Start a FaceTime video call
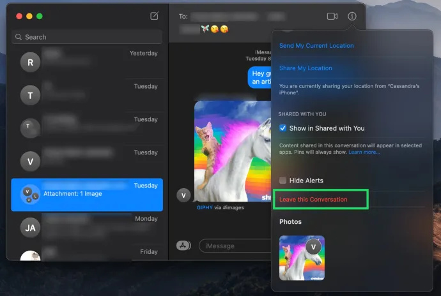Image resolution: width=441 pixels, height=296 pixels. point(332,17)
